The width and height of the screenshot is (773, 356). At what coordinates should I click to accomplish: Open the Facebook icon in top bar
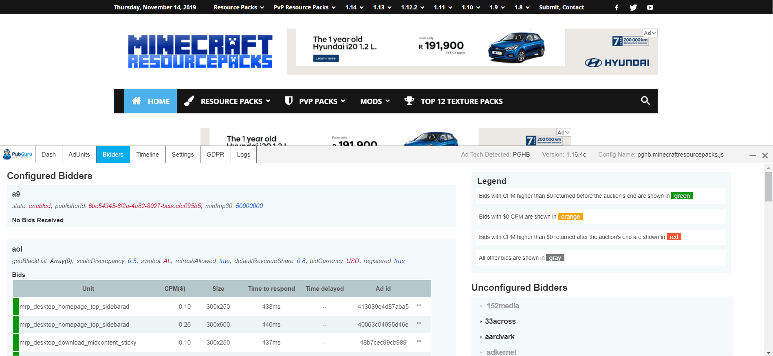[617, 7]
